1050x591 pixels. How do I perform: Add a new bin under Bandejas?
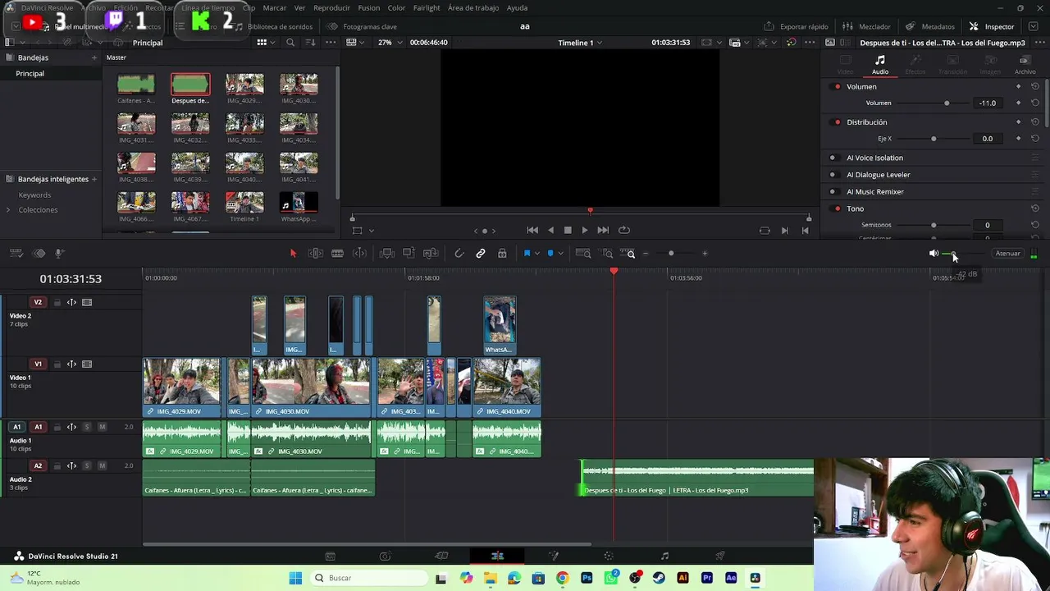tap(94, 57)
